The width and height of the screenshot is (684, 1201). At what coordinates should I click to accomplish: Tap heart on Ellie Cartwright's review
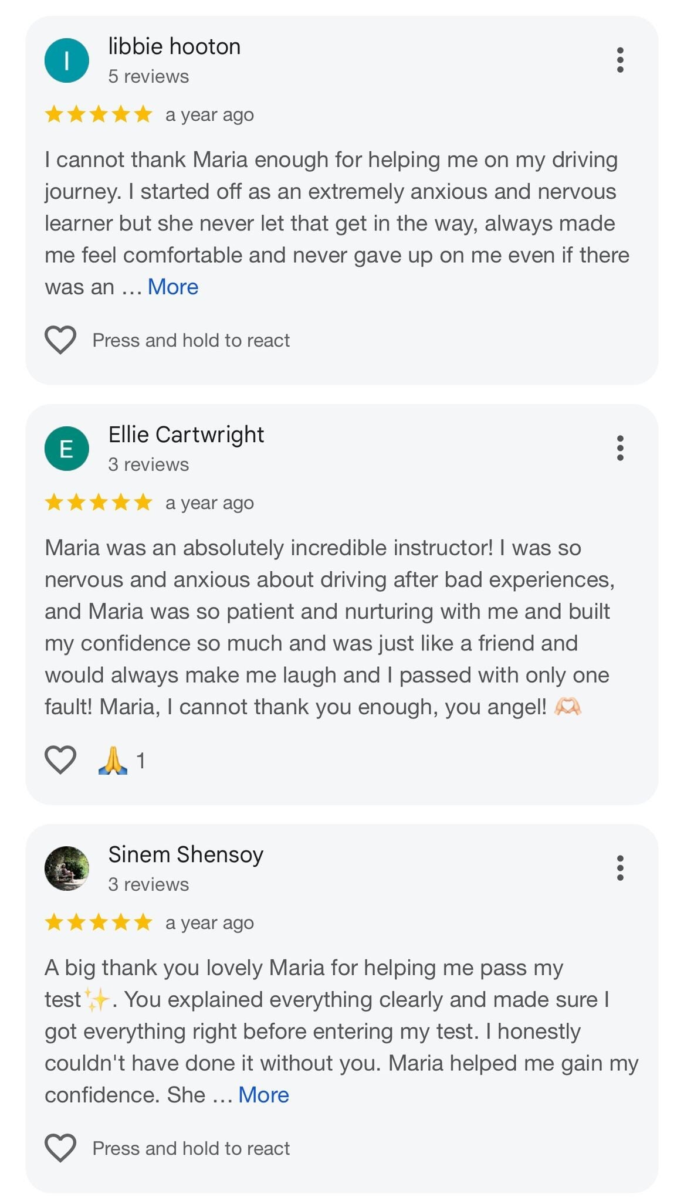point(60,760)
